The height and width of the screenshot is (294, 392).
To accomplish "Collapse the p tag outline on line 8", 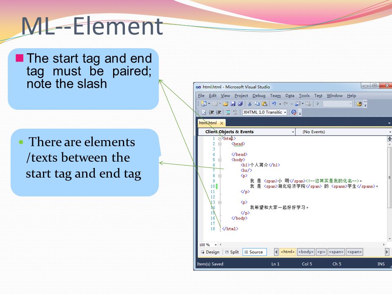I will [220, 176].
